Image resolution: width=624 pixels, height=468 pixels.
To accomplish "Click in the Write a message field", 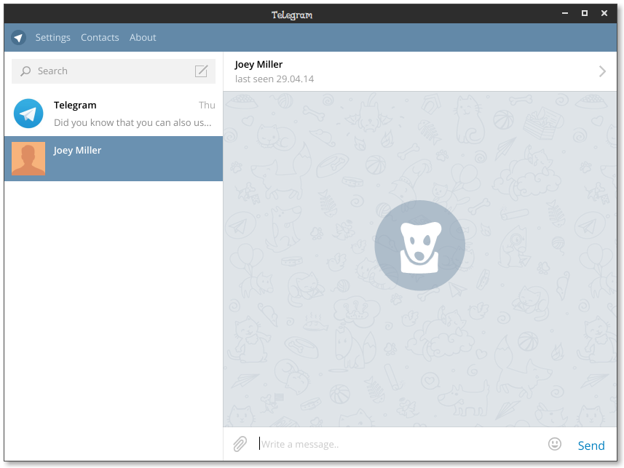I will pyautogui.click(x=400, y=444).
